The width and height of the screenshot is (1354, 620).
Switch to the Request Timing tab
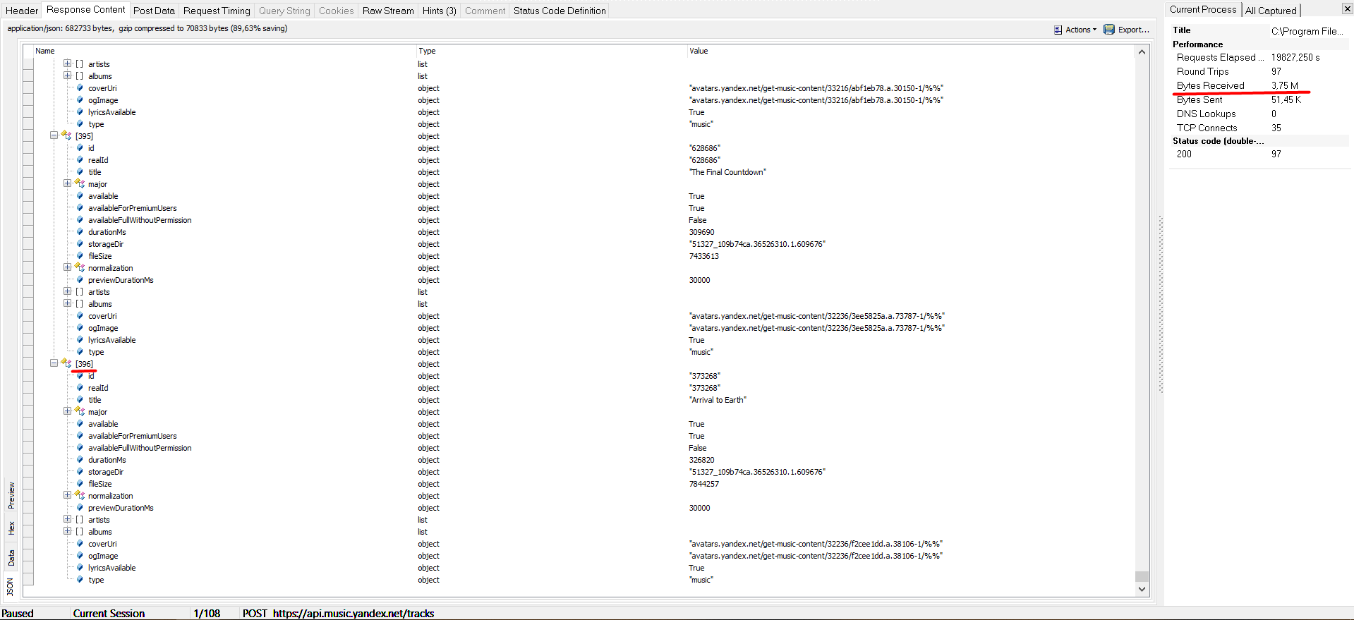click(217, 11)
